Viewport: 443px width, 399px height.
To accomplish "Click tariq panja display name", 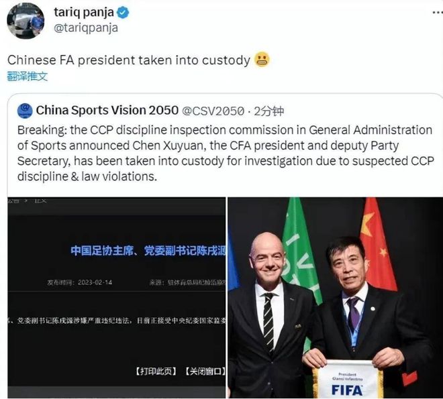I will (84, 13).
